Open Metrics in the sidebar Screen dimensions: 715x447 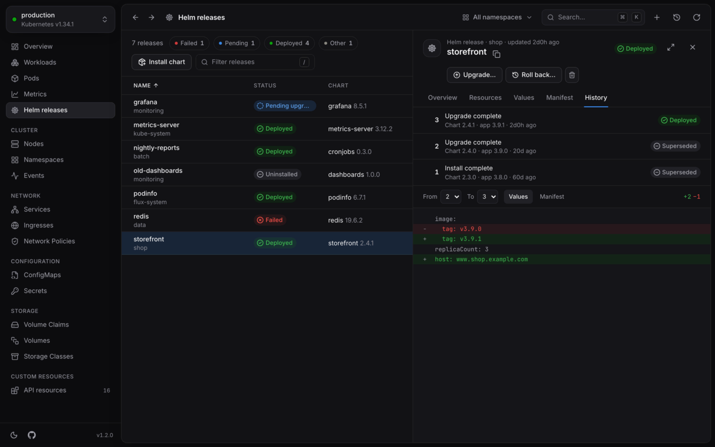(61, 94)
